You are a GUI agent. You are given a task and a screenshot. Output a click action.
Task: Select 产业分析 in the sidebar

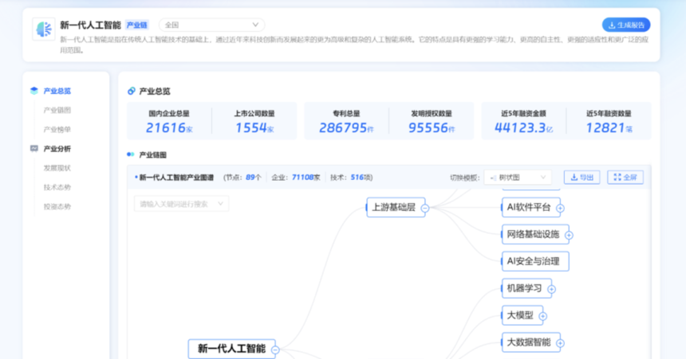pos(57,149)
